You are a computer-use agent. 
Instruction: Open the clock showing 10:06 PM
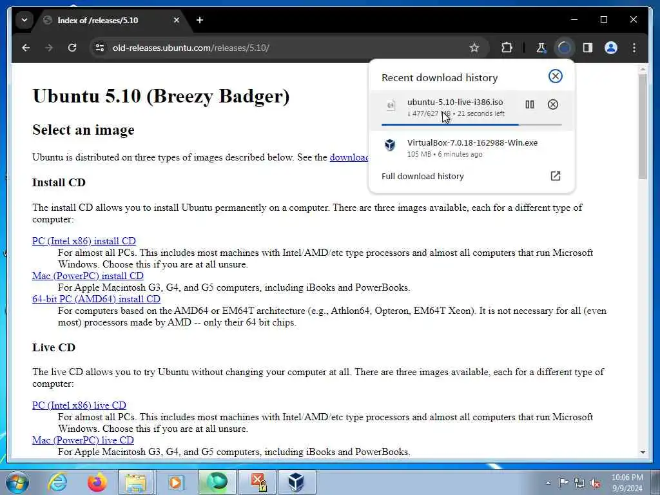click(x=627, y=483)
